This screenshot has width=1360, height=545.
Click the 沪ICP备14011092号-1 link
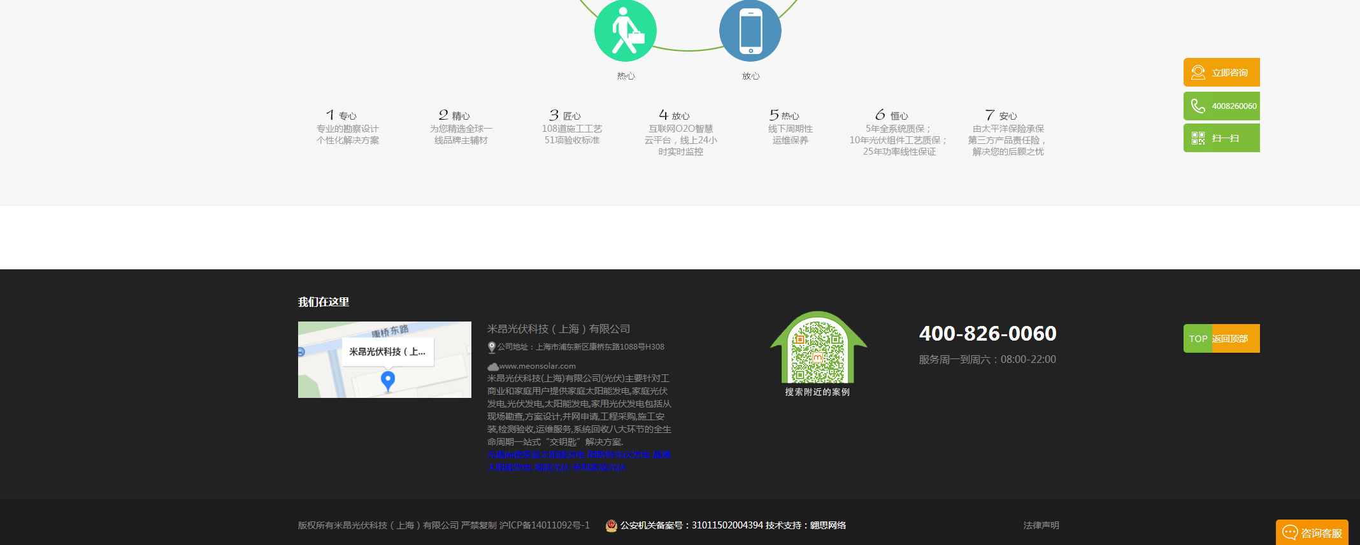(x=545, y=525)
